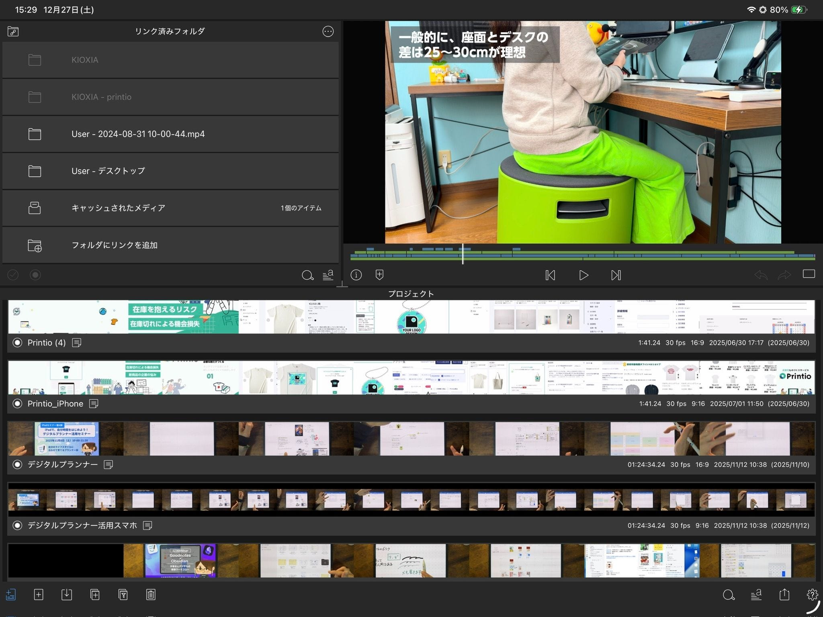Image resolution: width=823 pixels, height=617 pixels.
Task: Jump to previous clip in preview
Action: pos(550,275)
